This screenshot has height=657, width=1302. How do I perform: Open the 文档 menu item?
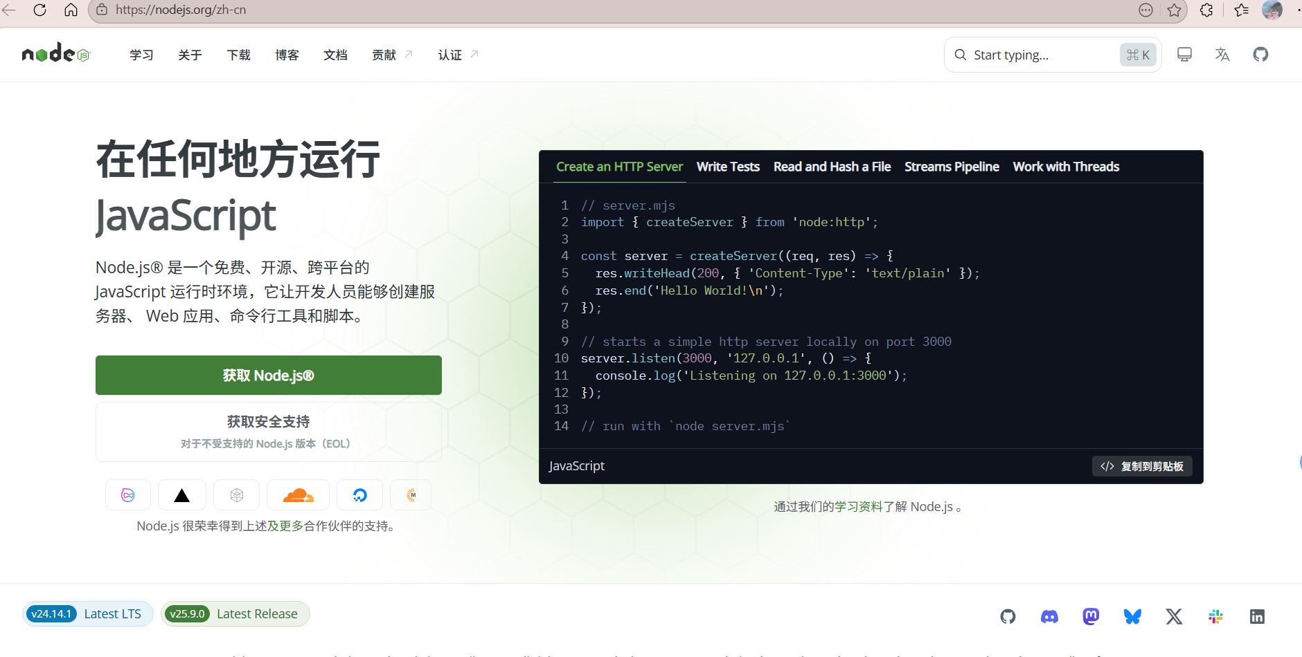click(336, 55)
